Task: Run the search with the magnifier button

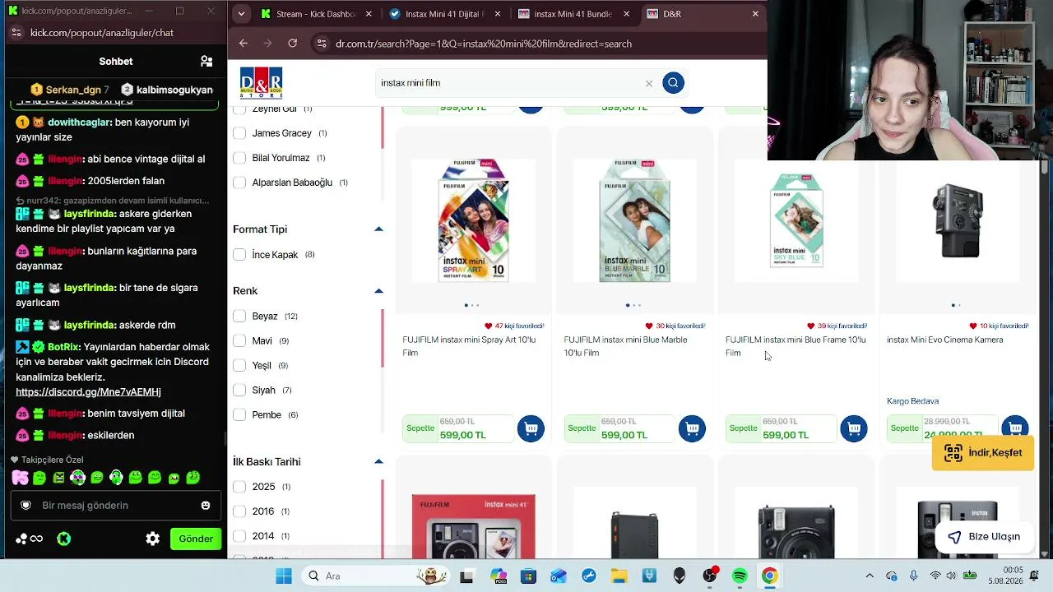Action: click(x=673, y=82)
